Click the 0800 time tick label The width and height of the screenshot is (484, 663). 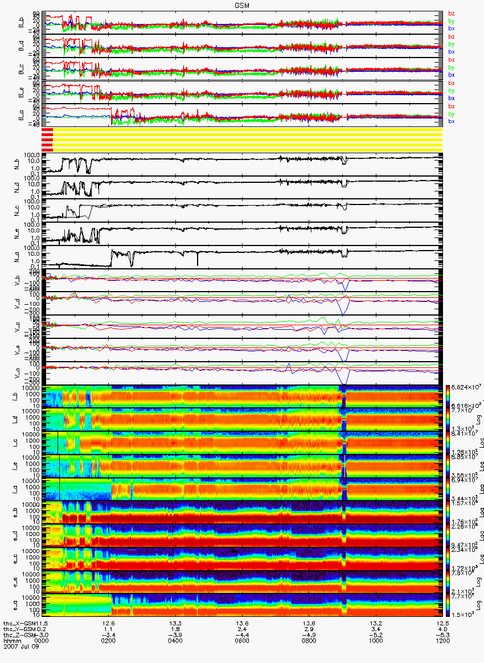(309, 641)
